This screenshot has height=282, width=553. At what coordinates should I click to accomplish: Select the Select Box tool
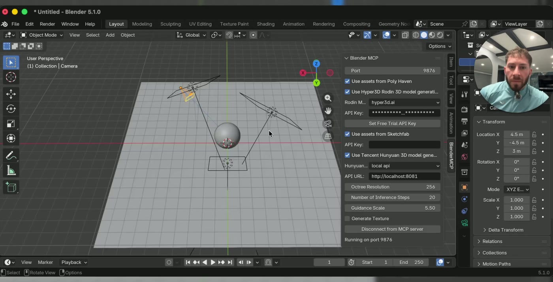11,62
